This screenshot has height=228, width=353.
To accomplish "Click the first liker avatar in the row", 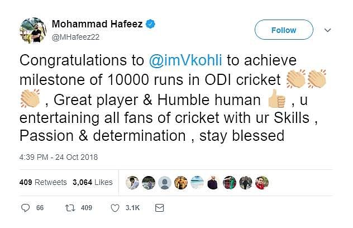I will (132, 182).
